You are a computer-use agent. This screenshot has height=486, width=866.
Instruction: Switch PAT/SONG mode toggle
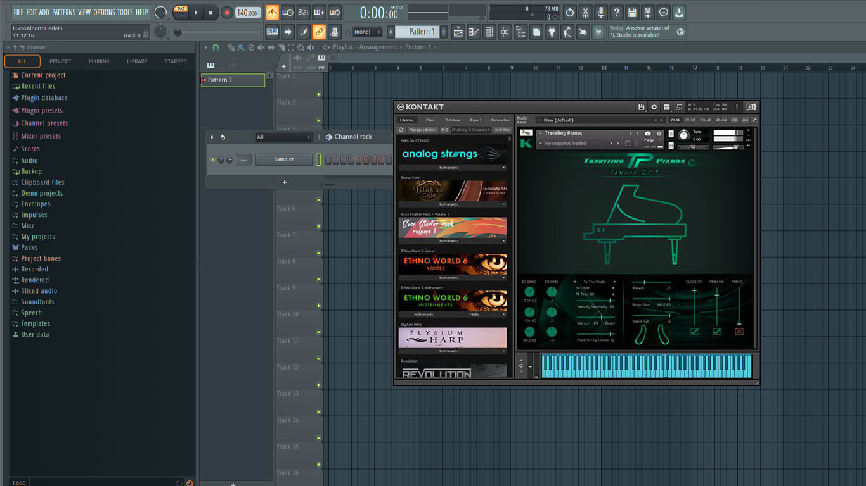(x=181, y=12)
